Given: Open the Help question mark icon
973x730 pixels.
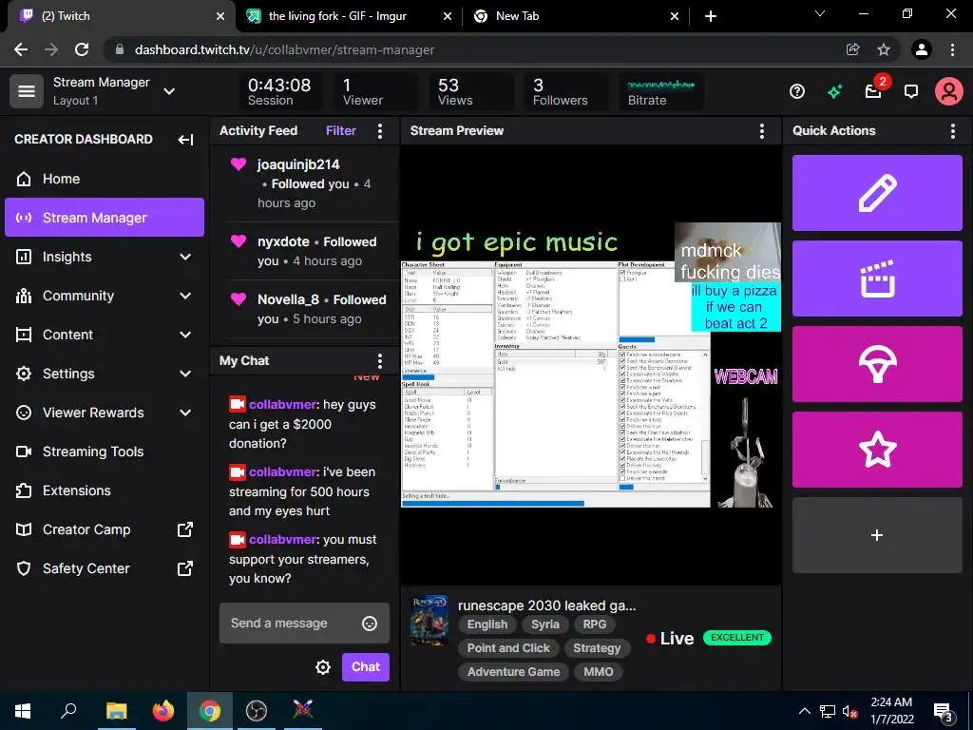Looking at the screenshot, I should (x=797, y=92).
